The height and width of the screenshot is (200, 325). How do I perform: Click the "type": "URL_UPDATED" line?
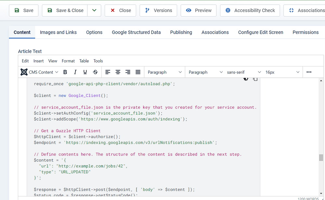coord(64,172)
